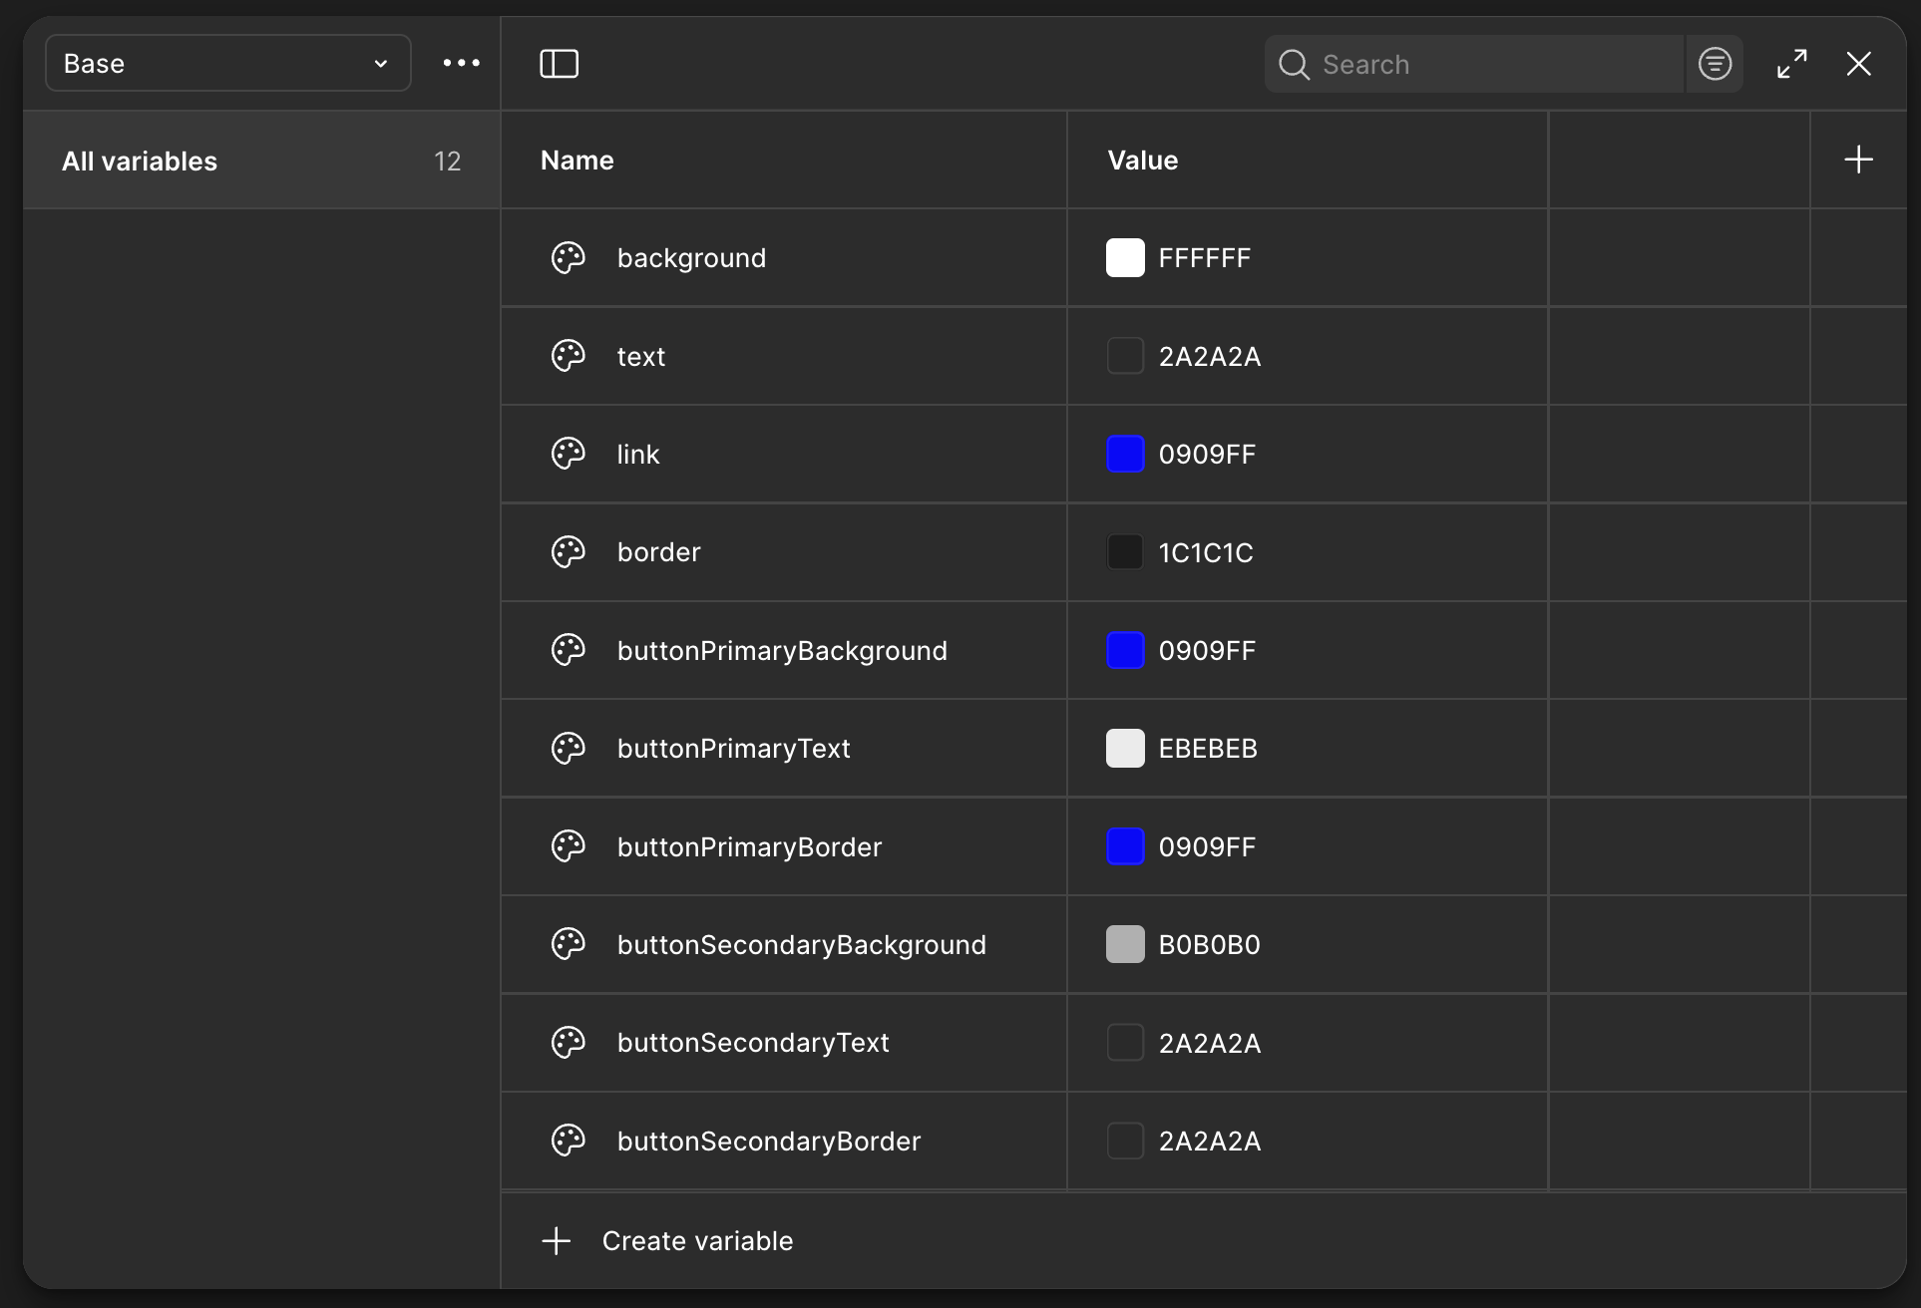Select the border variable name

pos(658,552)
